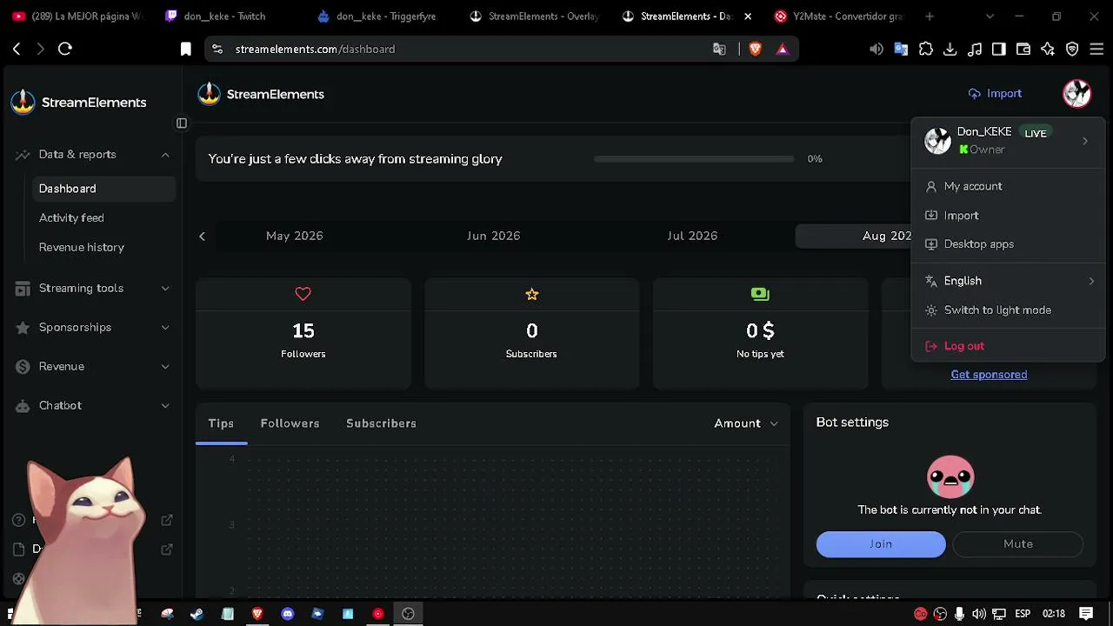Viewport: 1113px width, 626px height.
Task: Open OBS Studio from the taskbar
Action: (x=408, y=614)
